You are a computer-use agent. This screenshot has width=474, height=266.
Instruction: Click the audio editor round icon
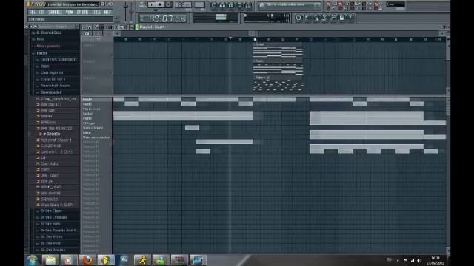pos(324,18)
